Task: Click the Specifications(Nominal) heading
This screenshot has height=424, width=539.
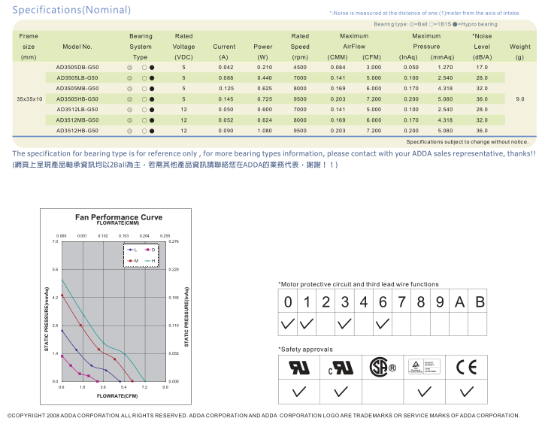Action: 71,10
